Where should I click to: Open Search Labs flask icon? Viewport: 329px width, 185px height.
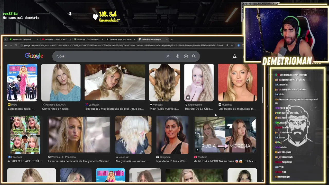coord(234,56)
